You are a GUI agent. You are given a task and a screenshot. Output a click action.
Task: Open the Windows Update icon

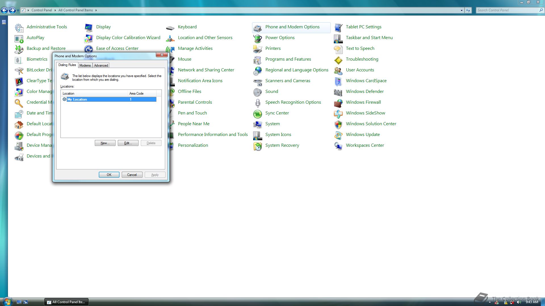pos(338,135)
